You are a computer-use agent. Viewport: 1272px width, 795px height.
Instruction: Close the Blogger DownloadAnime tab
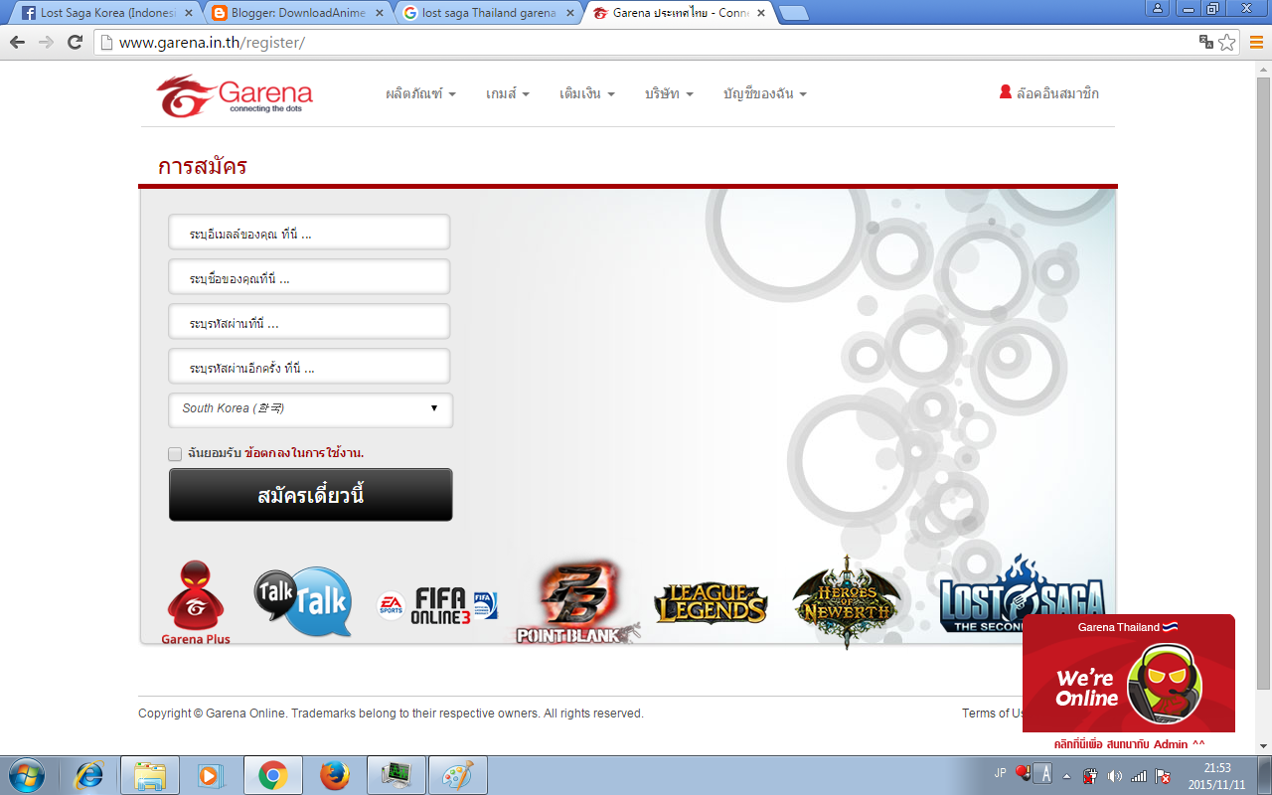[379, 13]
